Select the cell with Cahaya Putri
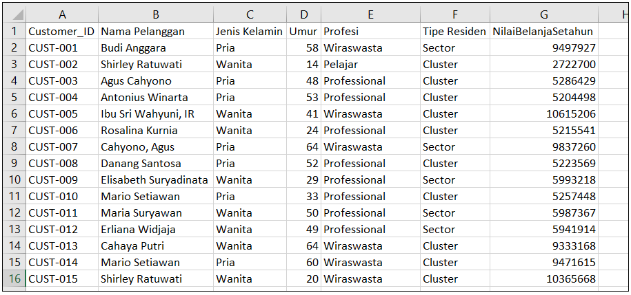Image resolution: width=631 pixels, height=295 pixels. coord(155,245)
